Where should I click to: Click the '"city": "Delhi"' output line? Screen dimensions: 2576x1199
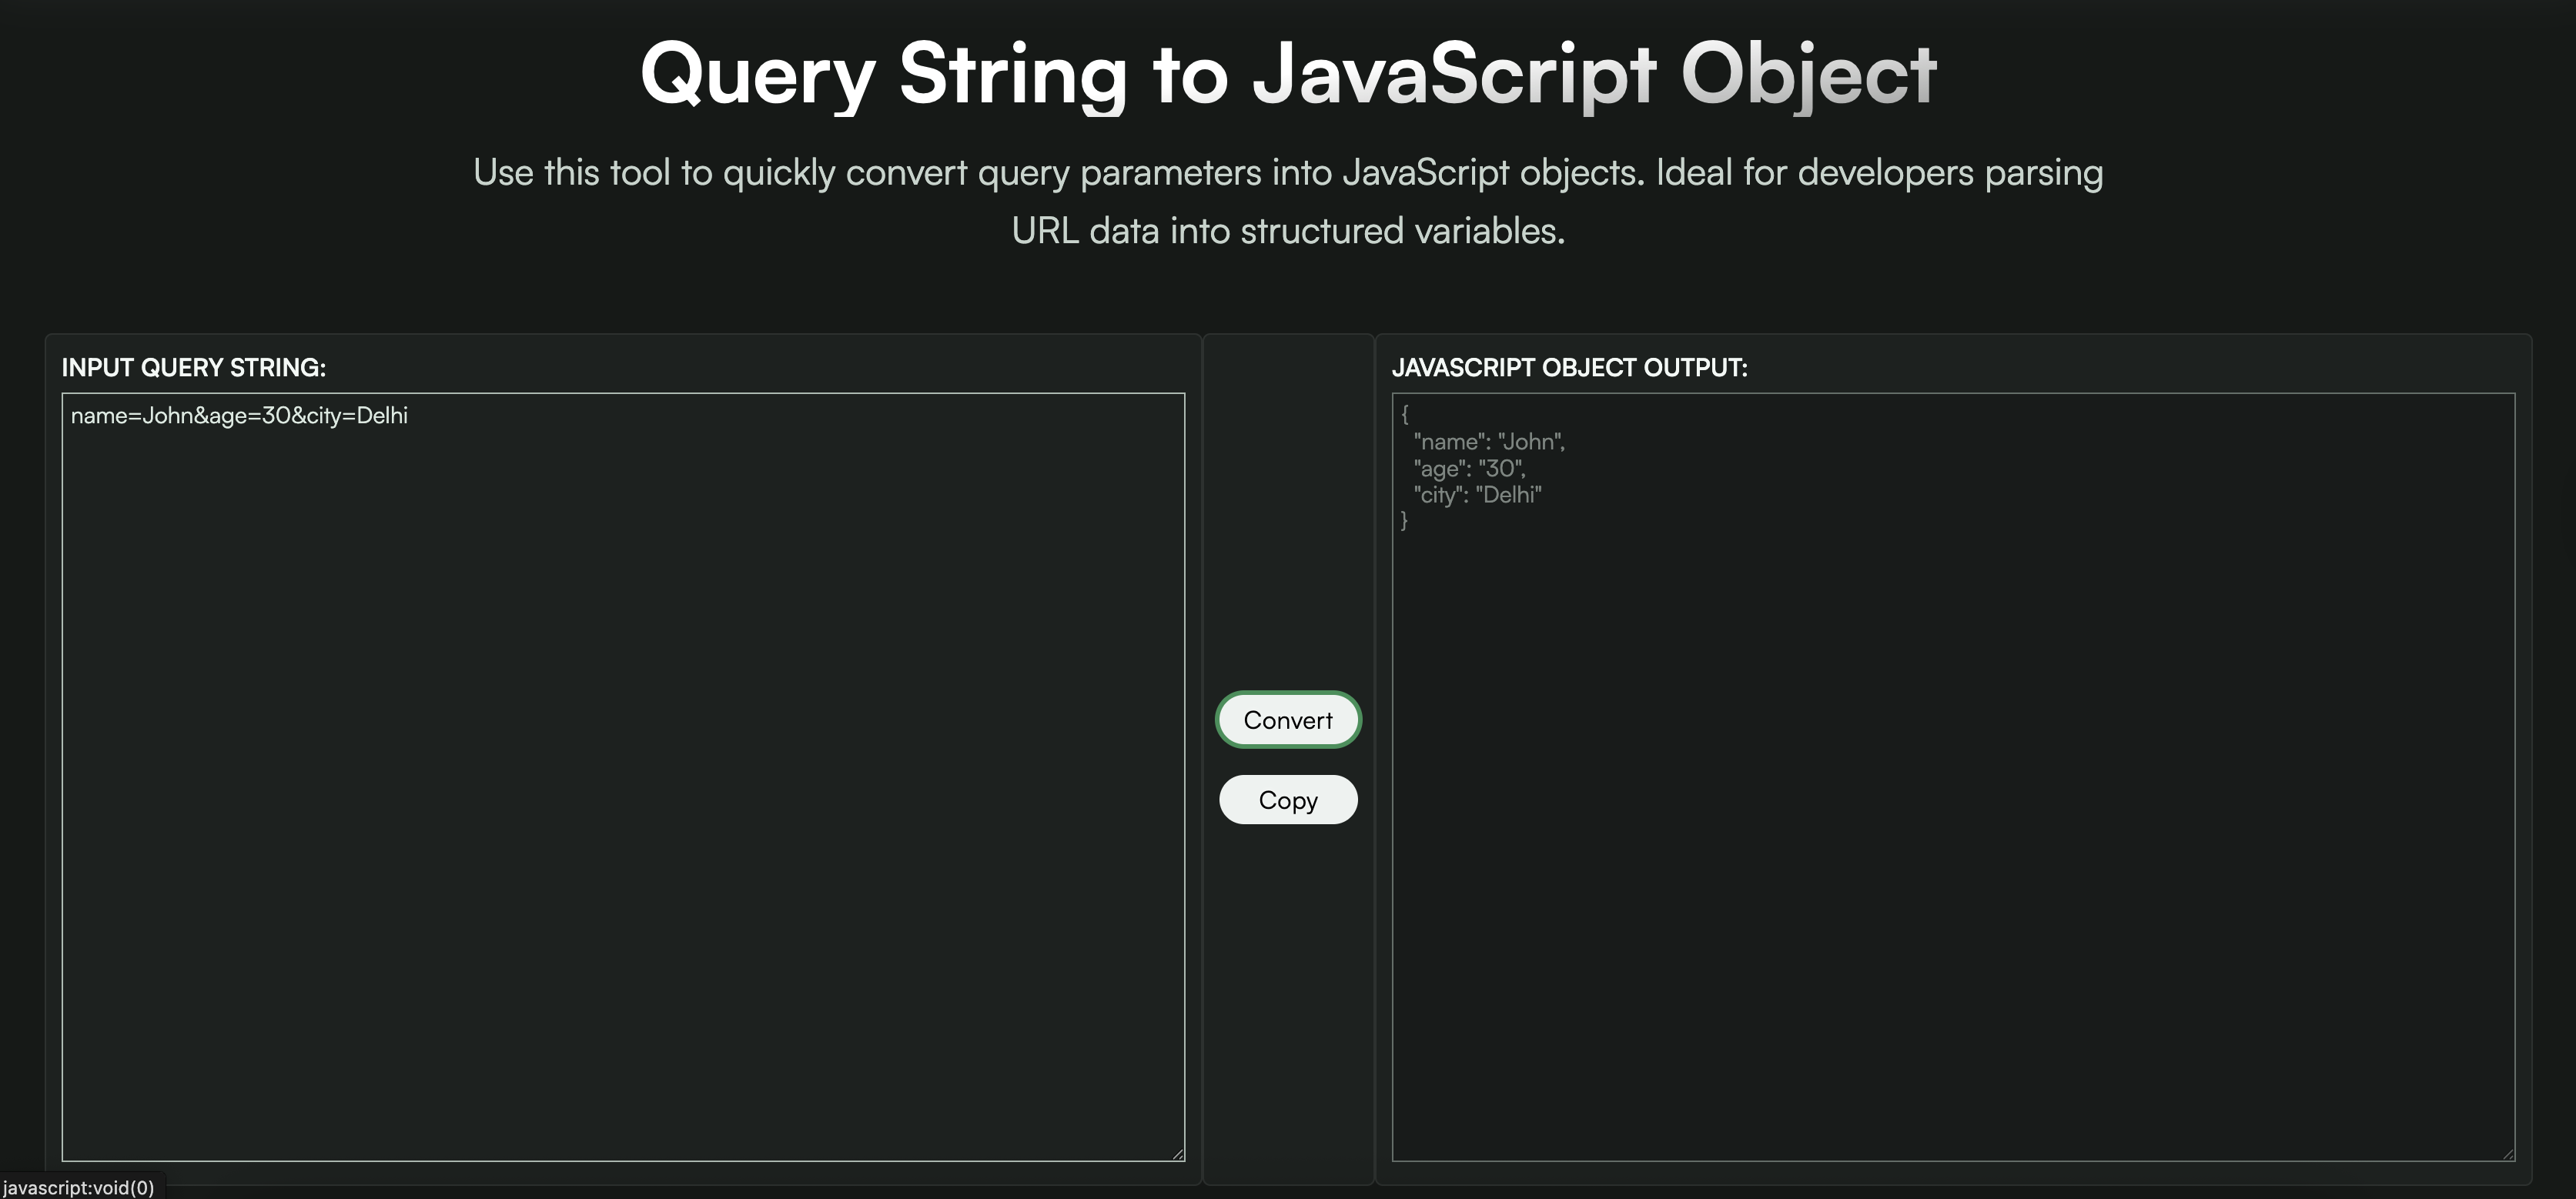[1477, 495]
